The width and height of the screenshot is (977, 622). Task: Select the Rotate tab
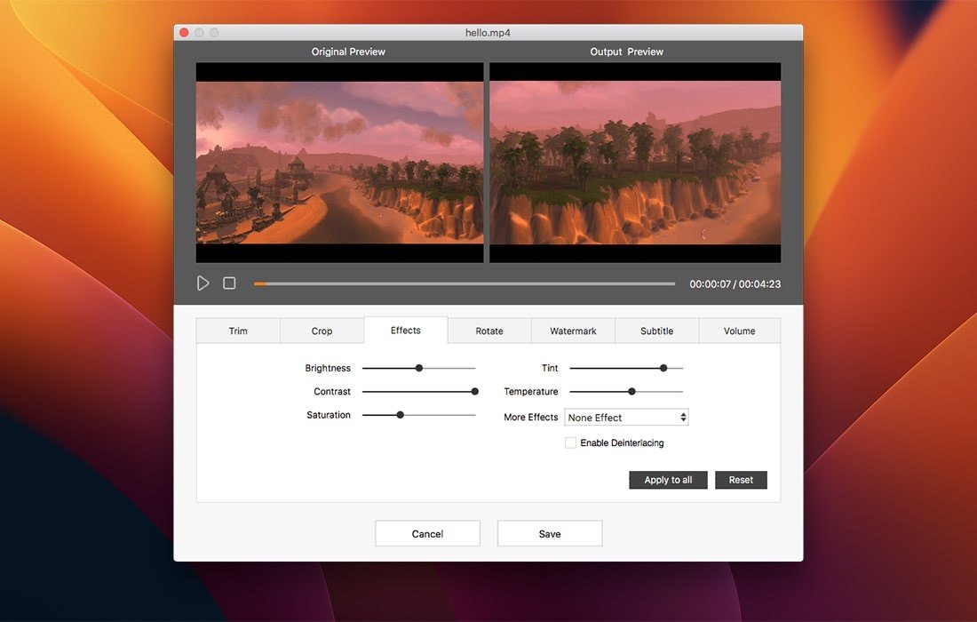(489, 331)
